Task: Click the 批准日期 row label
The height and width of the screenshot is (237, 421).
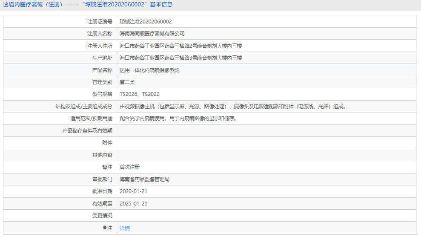Action: 102,191
